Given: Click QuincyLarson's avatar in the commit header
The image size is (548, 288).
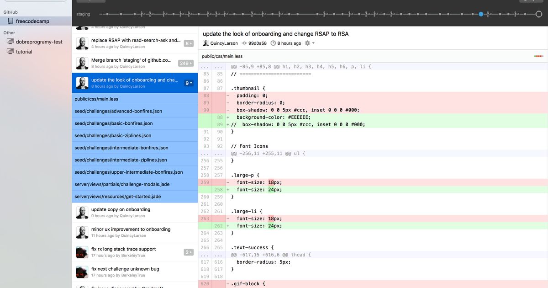Looking at the screenshot, I should coord(205,43).
